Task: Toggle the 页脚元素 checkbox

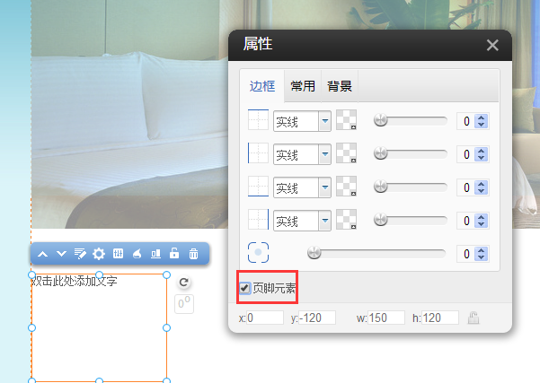Action: [x=245, y=289]
